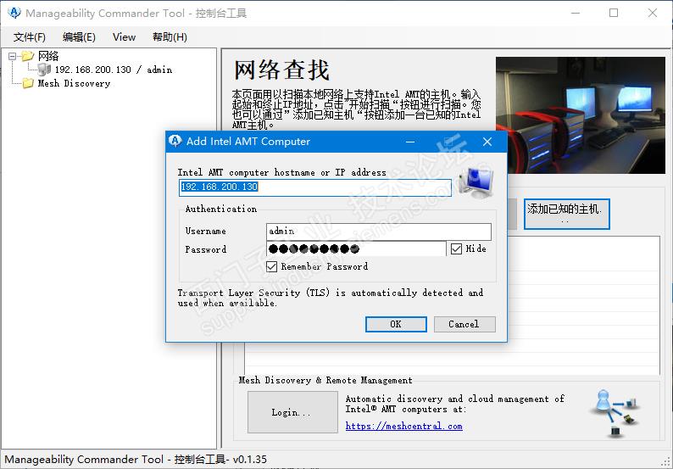Click Cancel in Add Intel AMT Computer
This screenshot has height=469, width=673.
464,324
